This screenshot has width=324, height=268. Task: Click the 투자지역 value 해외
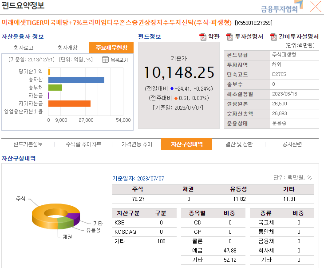click(277, 64)
